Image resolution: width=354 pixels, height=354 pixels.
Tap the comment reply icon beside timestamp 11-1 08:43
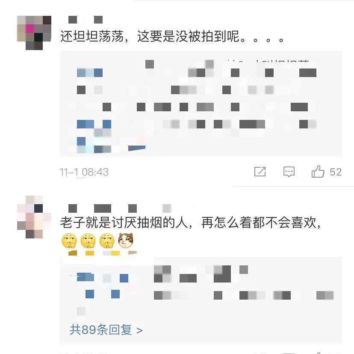[289, 172]
